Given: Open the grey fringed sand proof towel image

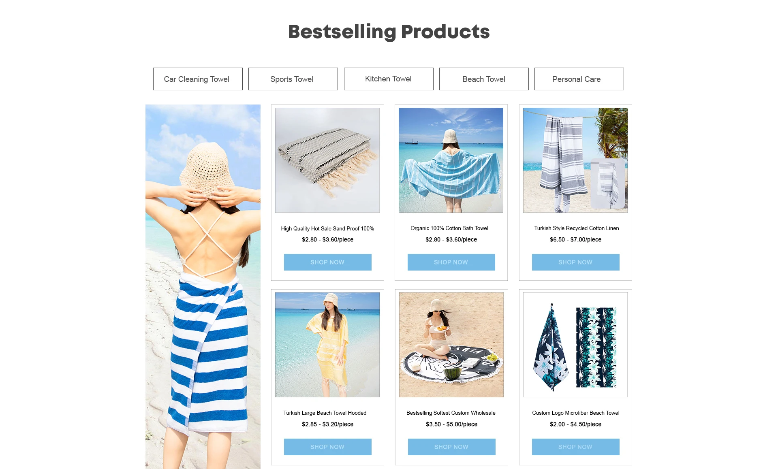Looking at the screenshot, I should (x=327, y=160).
